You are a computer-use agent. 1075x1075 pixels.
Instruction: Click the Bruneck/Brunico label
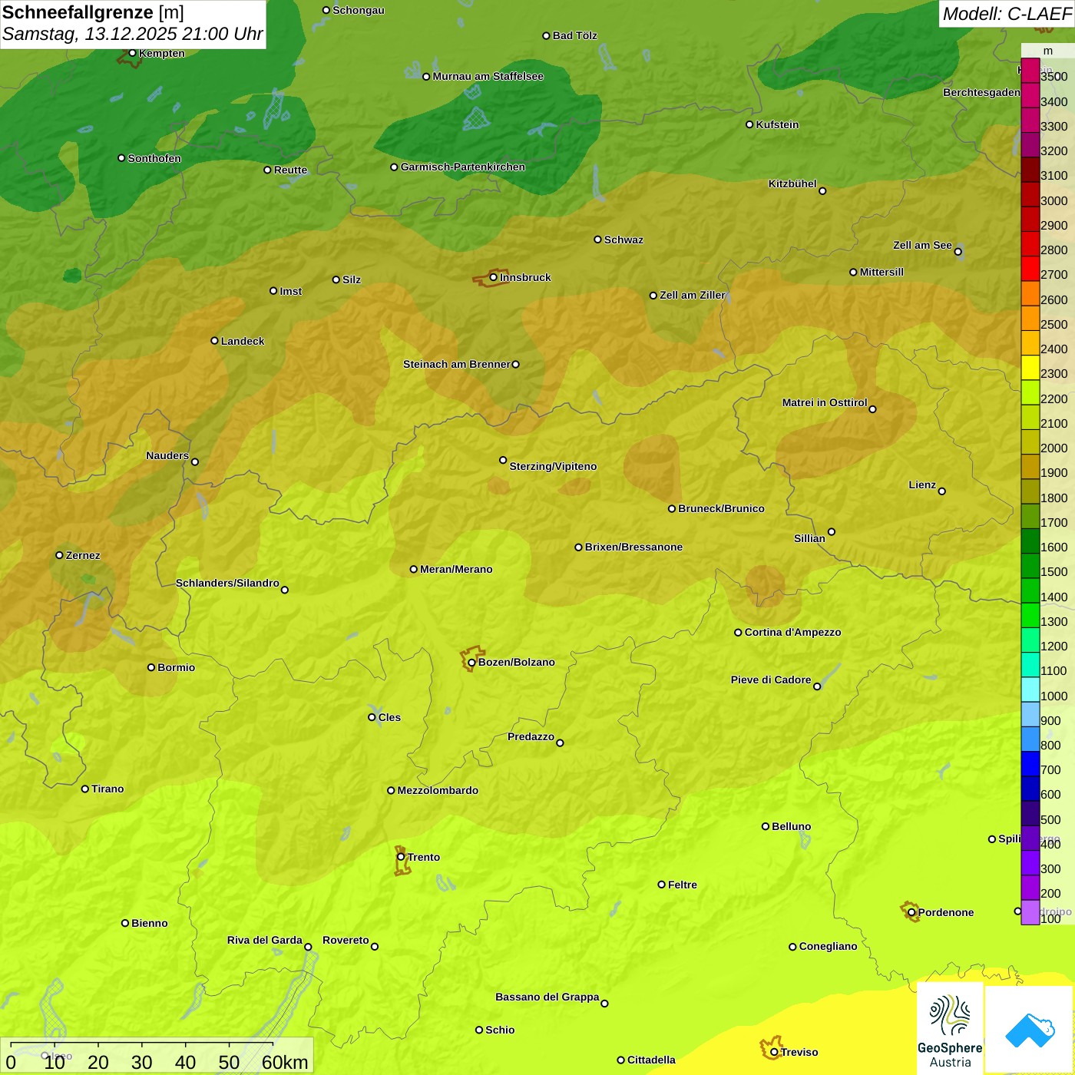click(721, 508)
